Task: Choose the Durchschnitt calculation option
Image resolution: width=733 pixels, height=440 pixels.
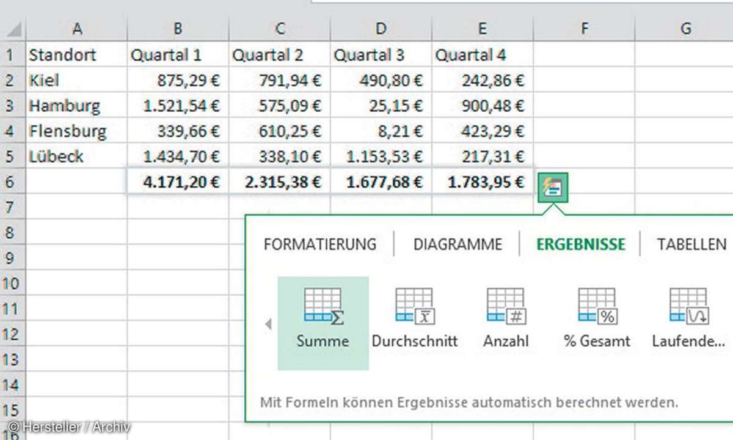Action: coord(415,323)
